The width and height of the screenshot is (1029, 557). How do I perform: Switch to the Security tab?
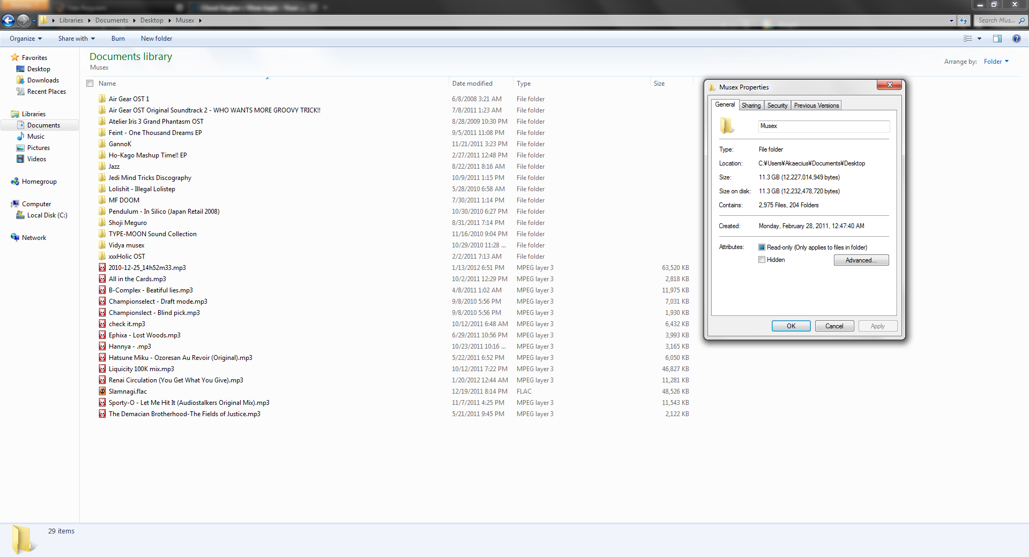[777, 106]
